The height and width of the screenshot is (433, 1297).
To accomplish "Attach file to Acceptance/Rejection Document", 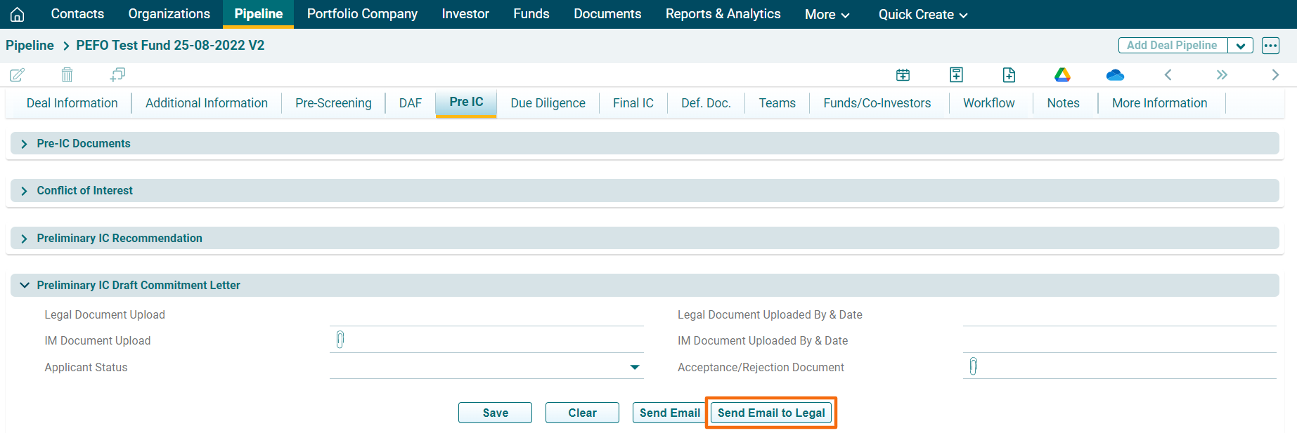I will point(974,366).
